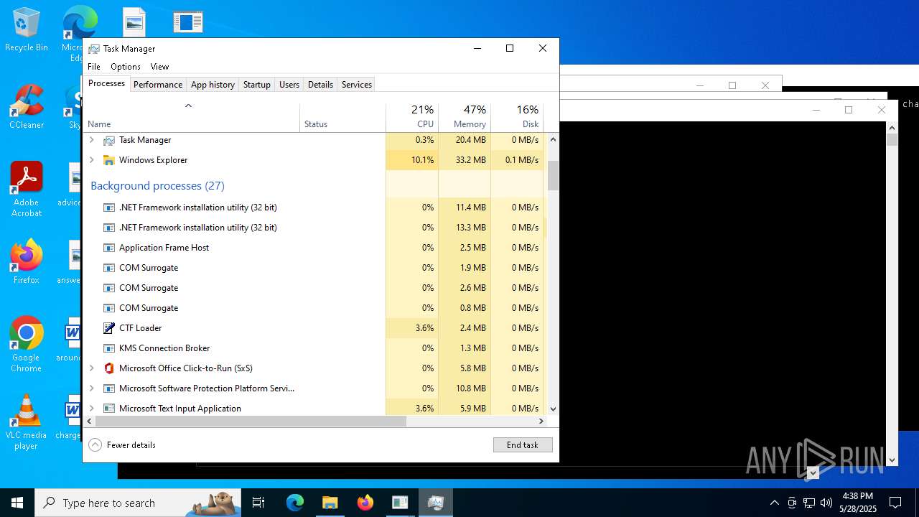Click the horizontal scrollbar thumb in process list
Viewport: 919px width, 517px height.
[251, 421]
